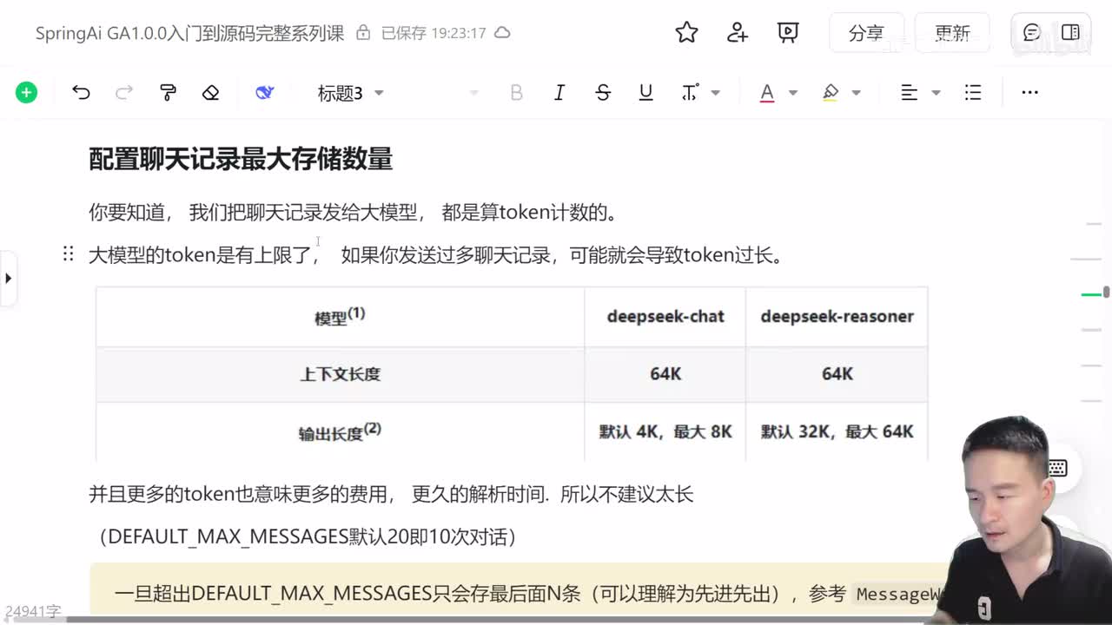Set text alignment with align icon

tap(910, 93)
